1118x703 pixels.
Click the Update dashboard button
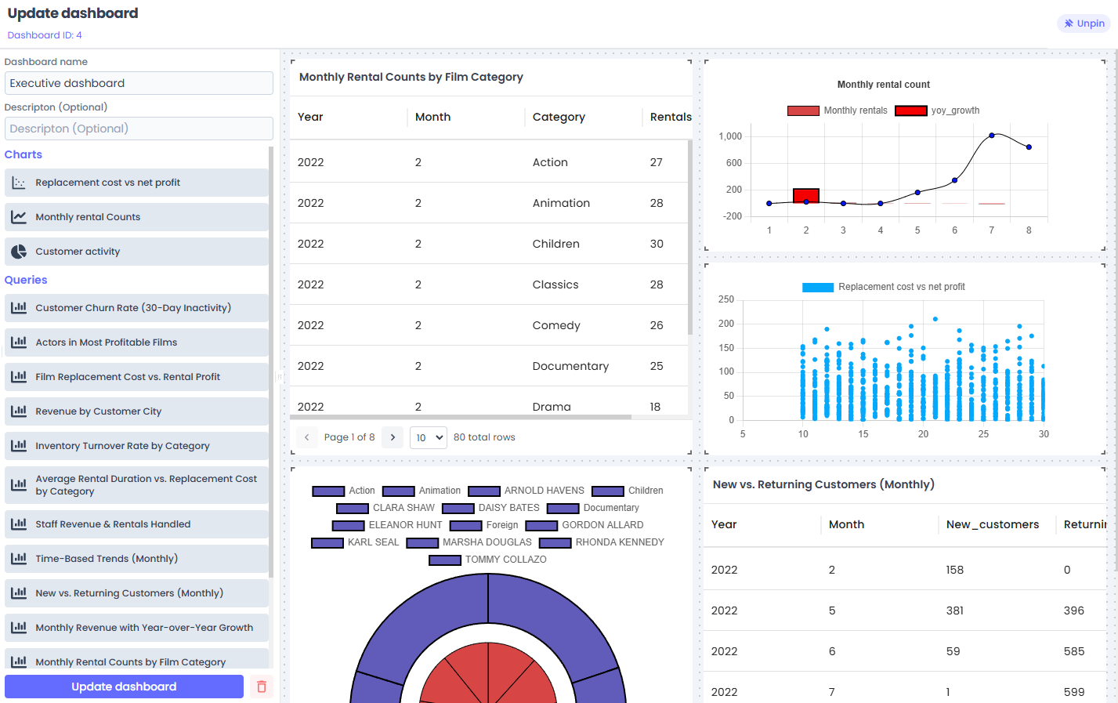pos(123,686)
